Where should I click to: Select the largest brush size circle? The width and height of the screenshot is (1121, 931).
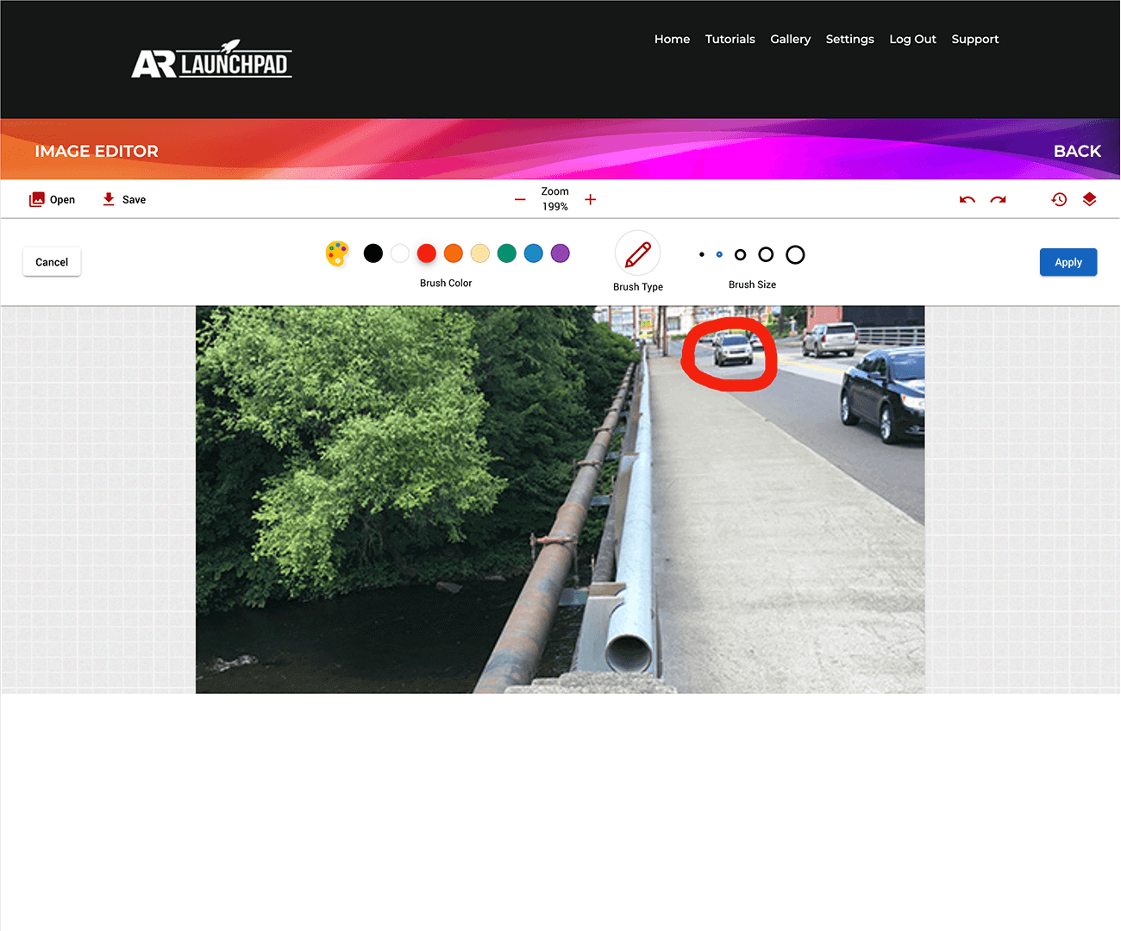(796, 254)
